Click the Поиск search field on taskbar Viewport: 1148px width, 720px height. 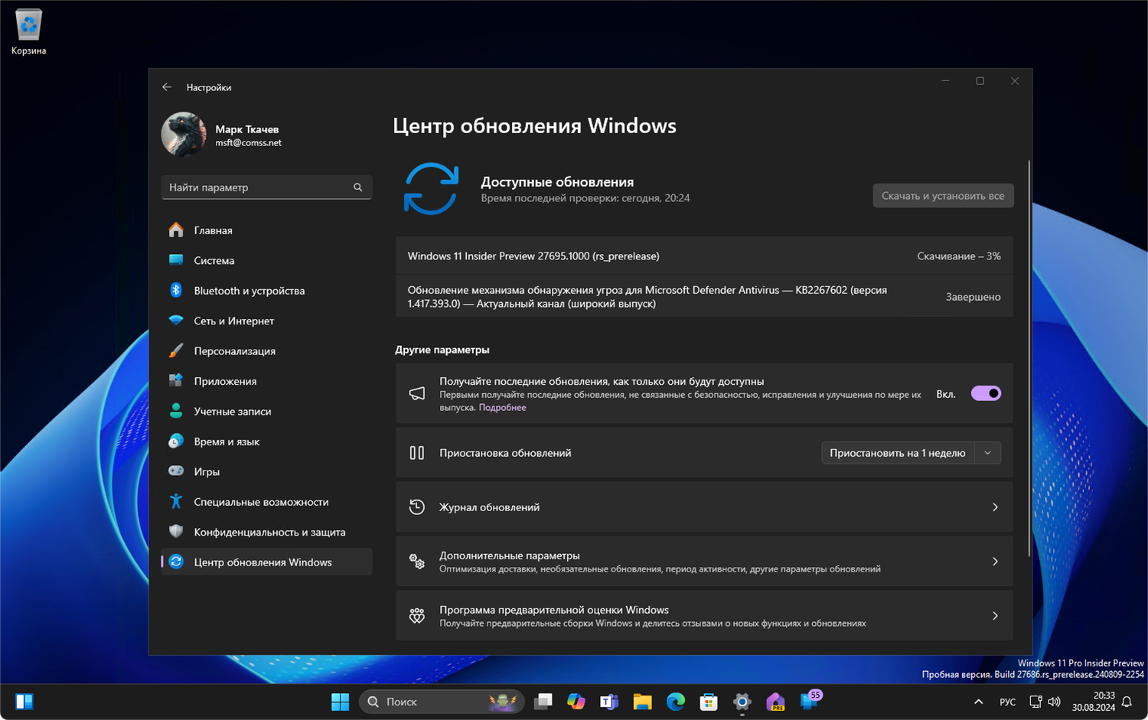pos(429,702)
